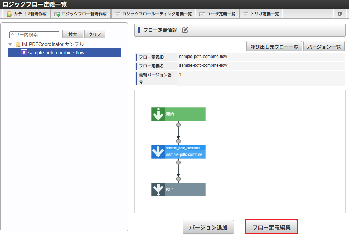Open ユーザ定義一覧 toolbar item
Viewport: 349px width, 235px height.
coord(218,14)
